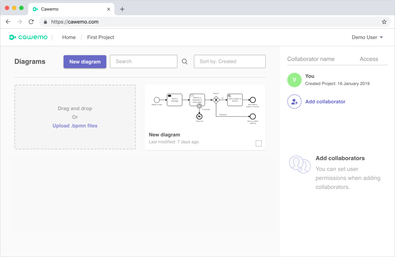This screenshot has height=257, width=395.
Task: Click the browser back arrow
Action: point(8,22)
